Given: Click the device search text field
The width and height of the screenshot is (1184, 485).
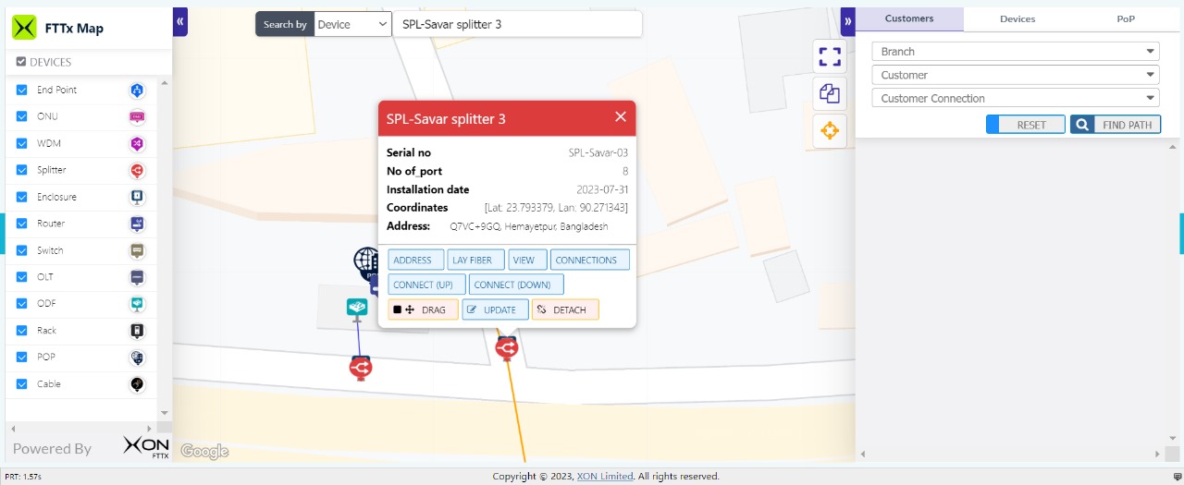Looking at the screenshot, I should pyautogui.click(x=516, y=24).
